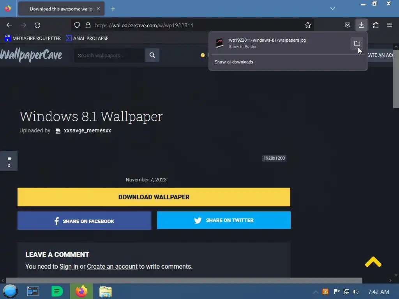Click the forward navigation arrow
The height and width of the screenshot is (299, 399).
23,25
